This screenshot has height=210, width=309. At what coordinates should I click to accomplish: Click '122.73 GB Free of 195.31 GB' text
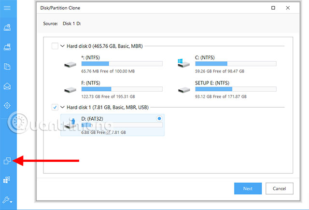coord(108,97)
